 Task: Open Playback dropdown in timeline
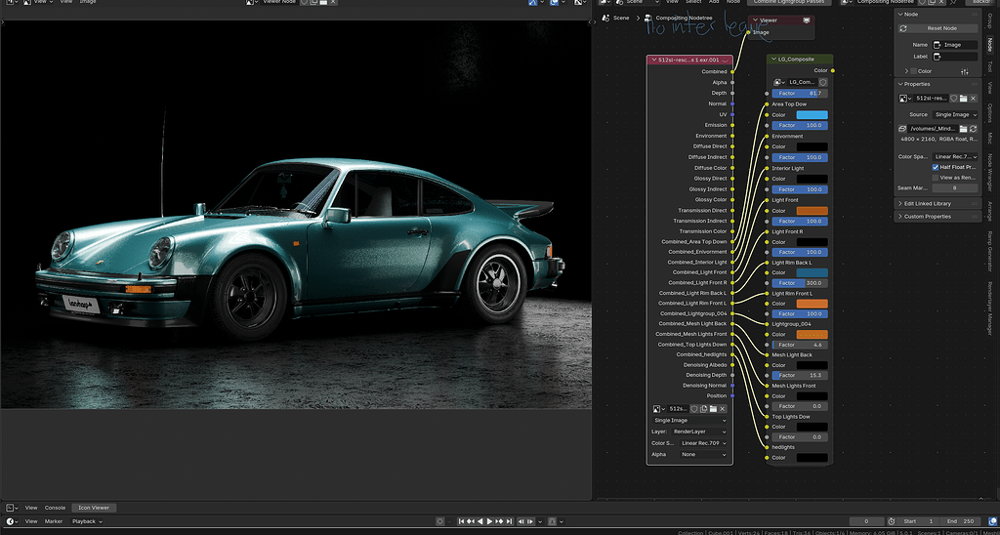[x=87, y=521]
